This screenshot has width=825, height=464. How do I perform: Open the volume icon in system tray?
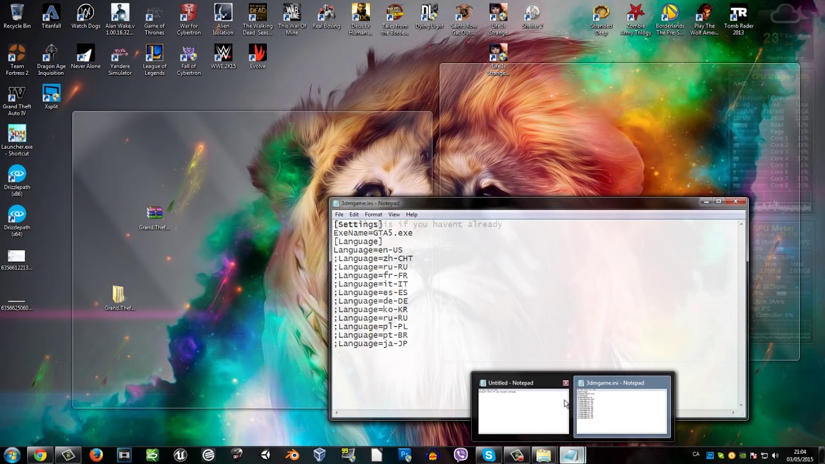coord(774,456)
